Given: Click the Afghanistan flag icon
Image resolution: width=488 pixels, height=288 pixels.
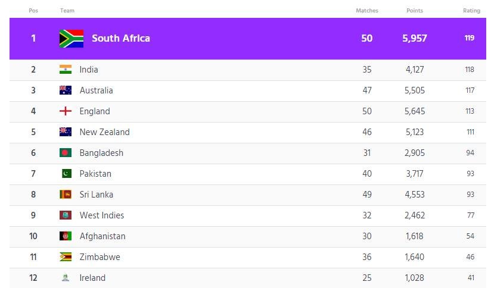Looking at the screenshot, I should pos(66,236).
